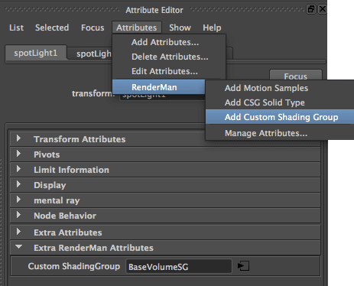Expand the Limit Information section

coord(165,170)
